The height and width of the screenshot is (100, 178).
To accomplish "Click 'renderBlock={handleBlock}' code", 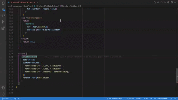I will tap(36, 78).
